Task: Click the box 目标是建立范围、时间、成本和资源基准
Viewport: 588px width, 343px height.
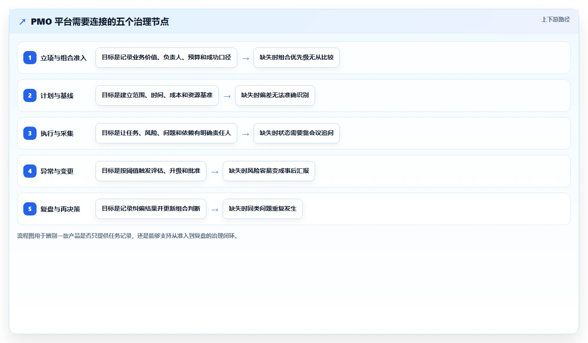Action: pos(157,95)
